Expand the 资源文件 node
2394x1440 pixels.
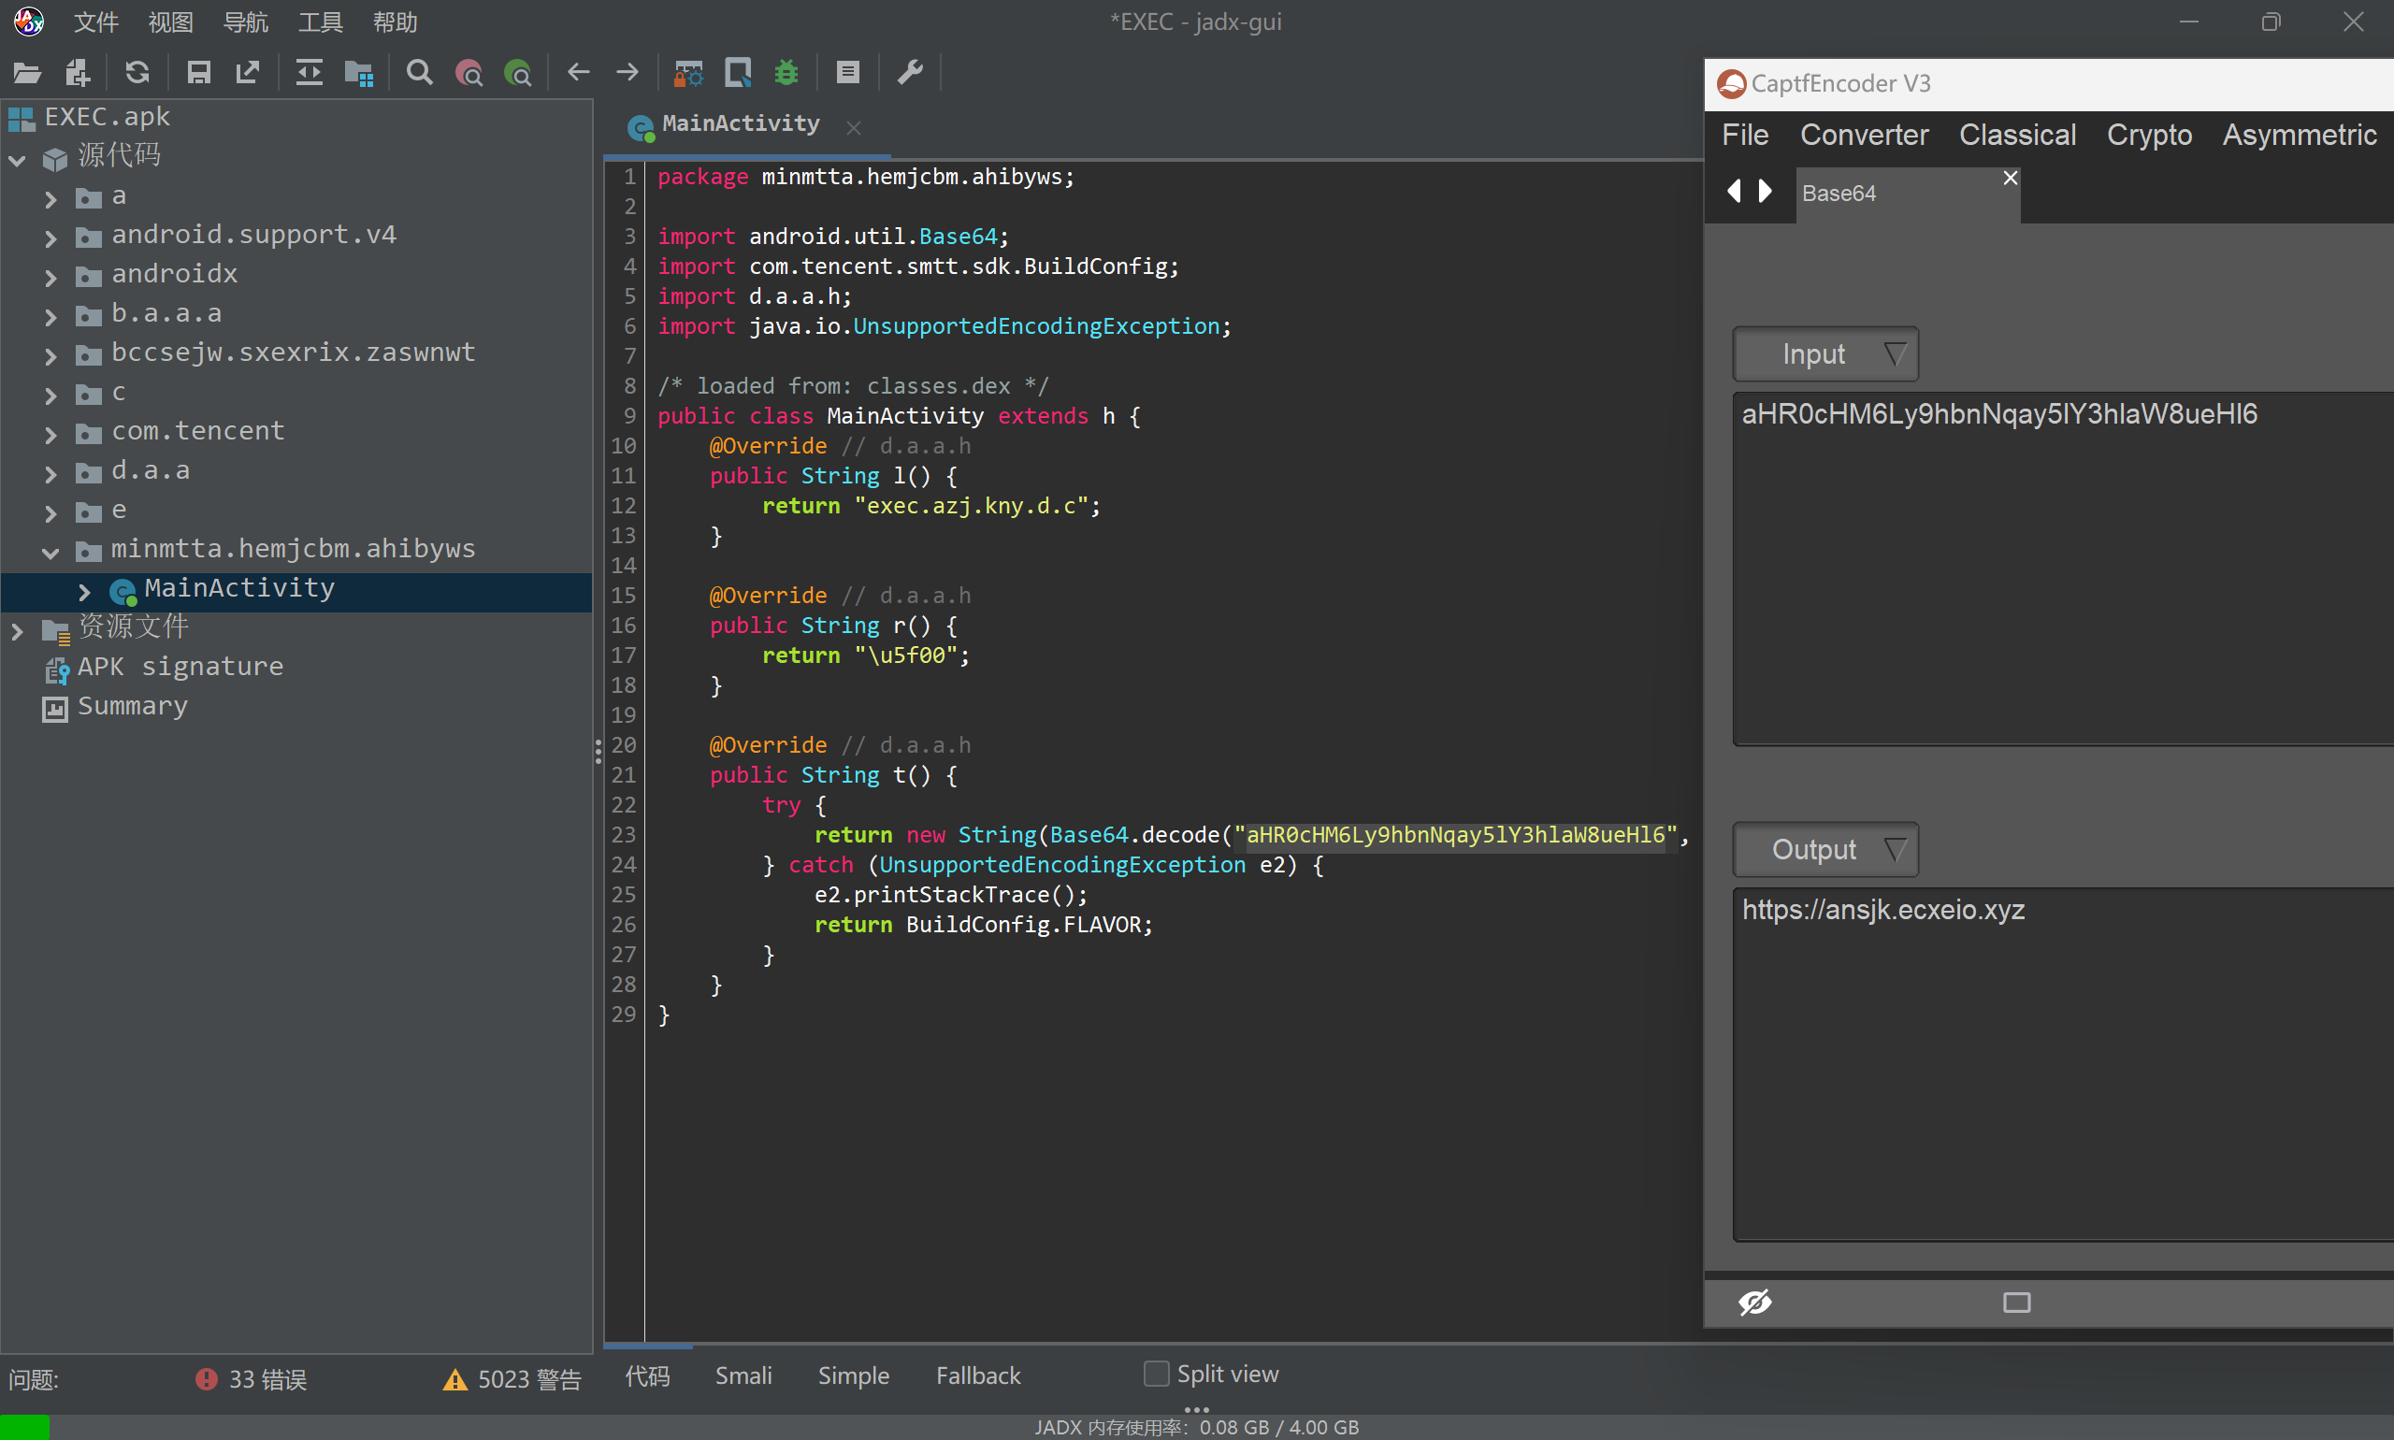click(18, 631)
